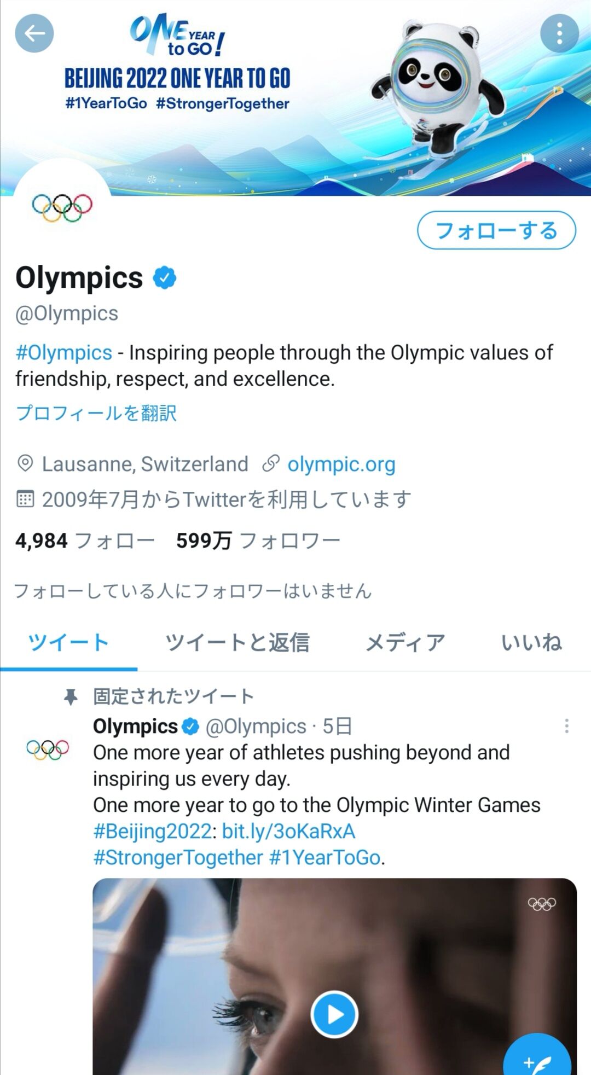Switch to the ツイートと返信 tab
The height and width of the screenshot is (1075, 591).
[x=237, y=643]
